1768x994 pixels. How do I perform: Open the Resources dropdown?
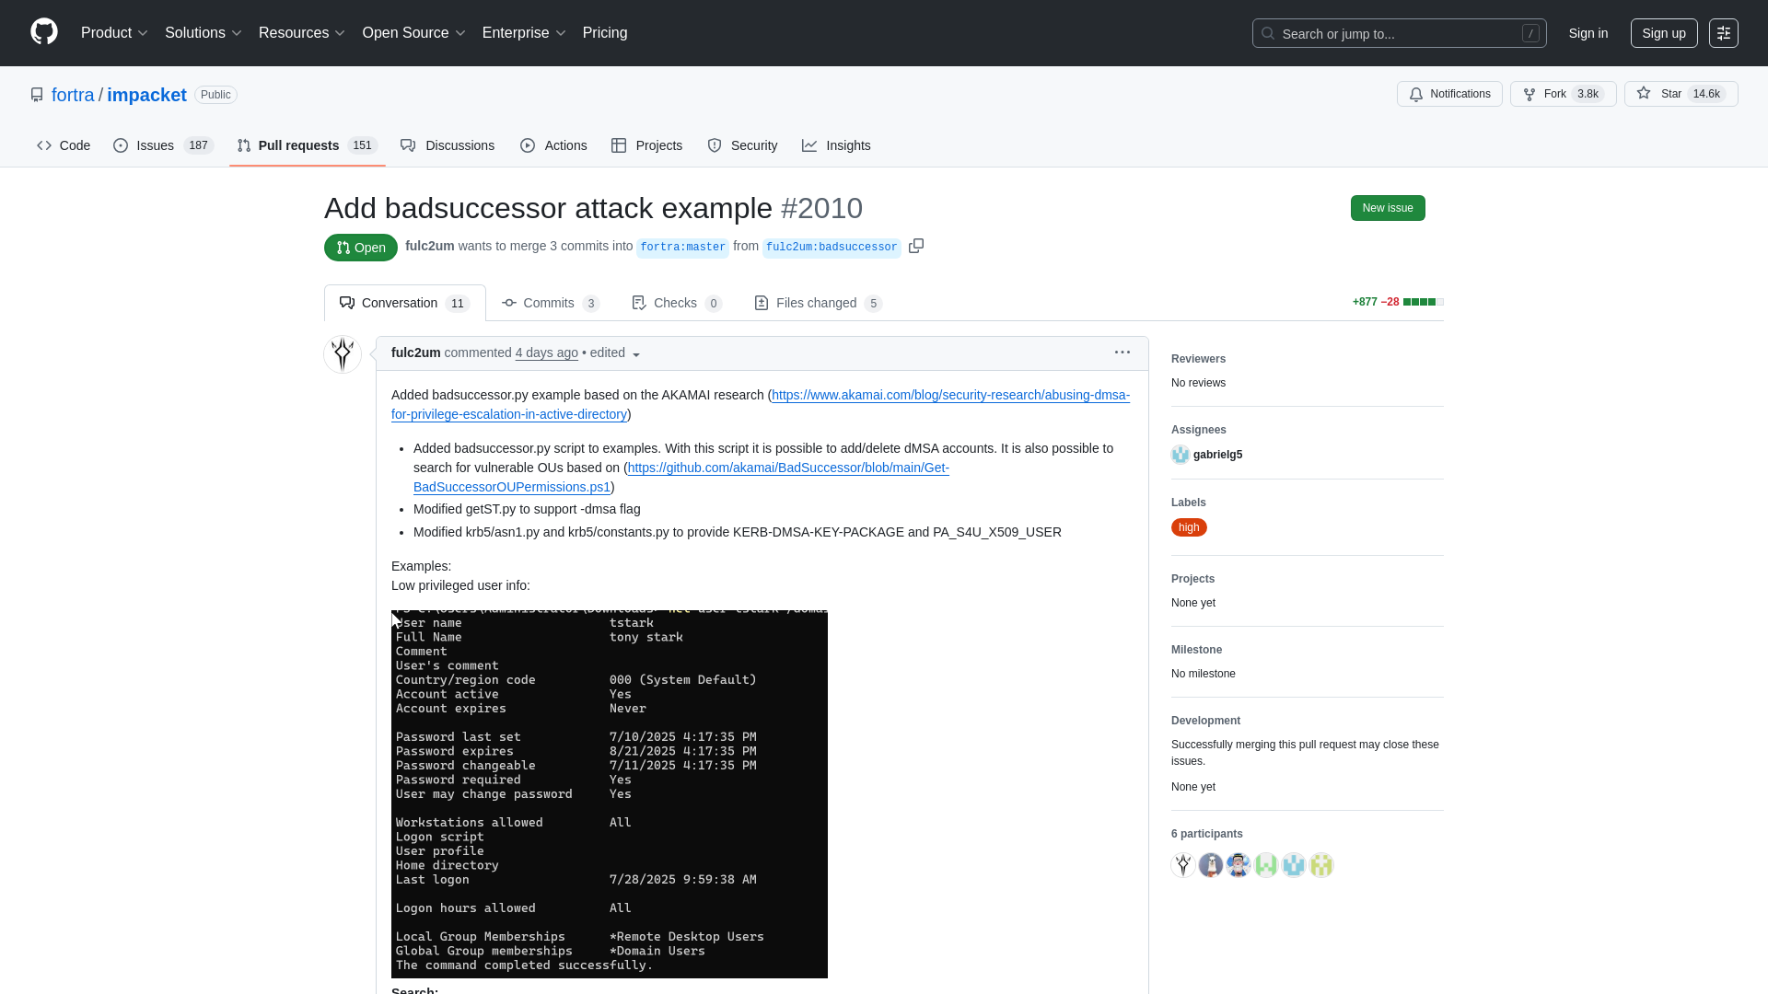(x=302, y=33)
